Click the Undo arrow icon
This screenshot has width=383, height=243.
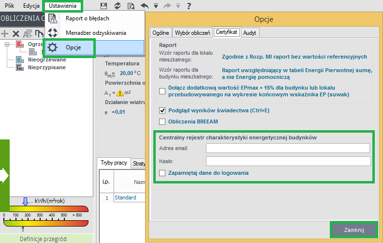[145, 6]
